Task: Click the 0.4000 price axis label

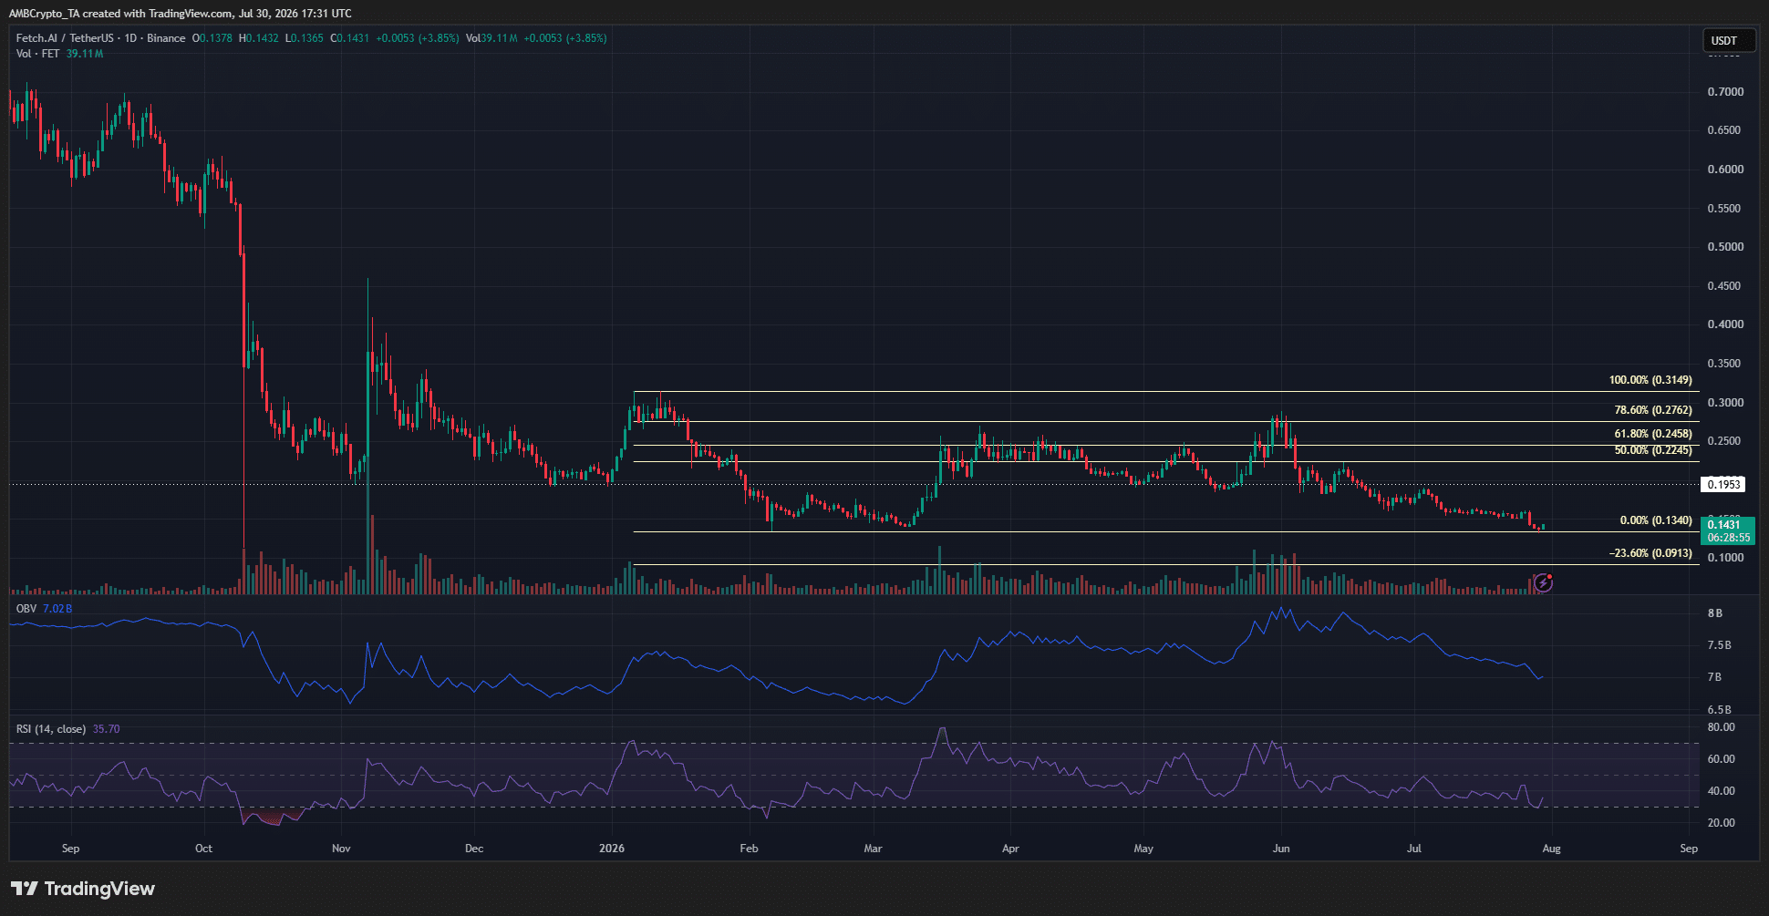Action: pos(1725,324)
